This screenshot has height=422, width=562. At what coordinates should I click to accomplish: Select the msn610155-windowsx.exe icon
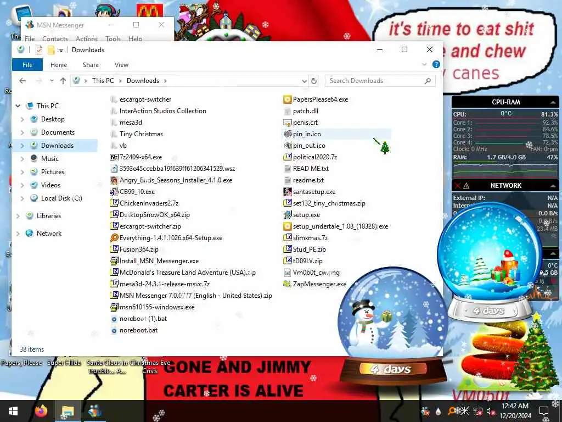(114, 307)
